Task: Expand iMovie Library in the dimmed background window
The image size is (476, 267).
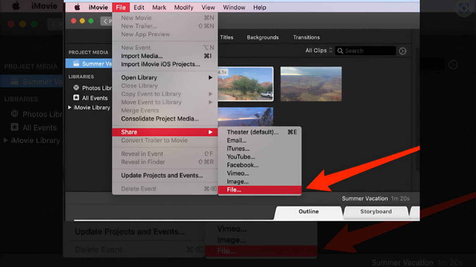Action: click(6, 140)
